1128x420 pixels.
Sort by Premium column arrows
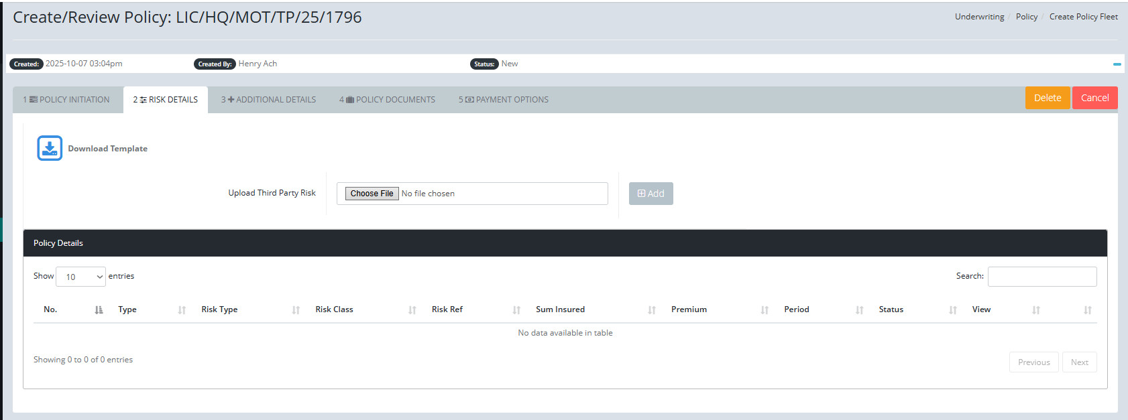765,310
